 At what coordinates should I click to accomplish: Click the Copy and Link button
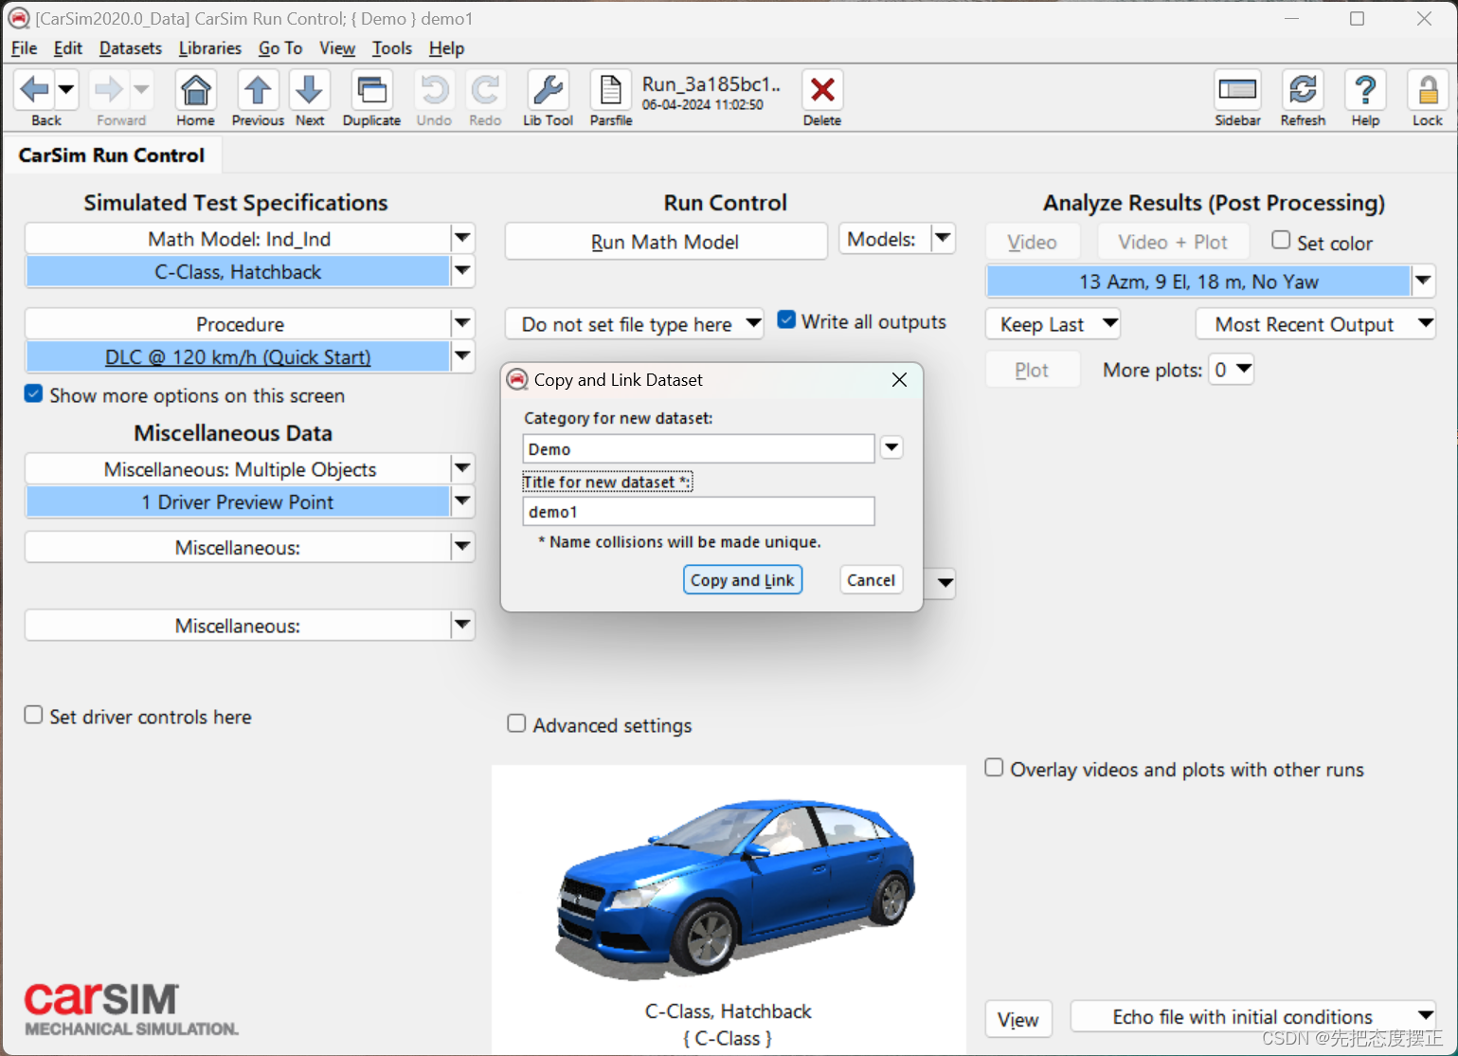point(743,580)
